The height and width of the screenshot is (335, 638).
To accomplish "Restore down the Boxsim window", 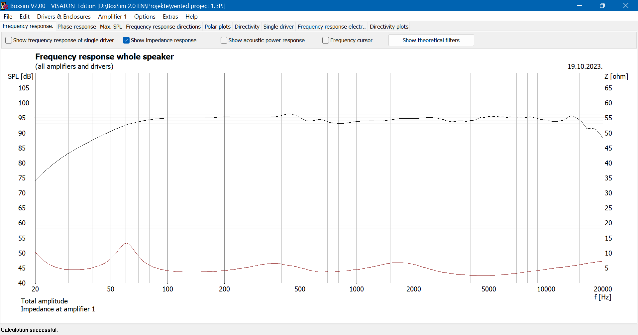I will point(602,6).
